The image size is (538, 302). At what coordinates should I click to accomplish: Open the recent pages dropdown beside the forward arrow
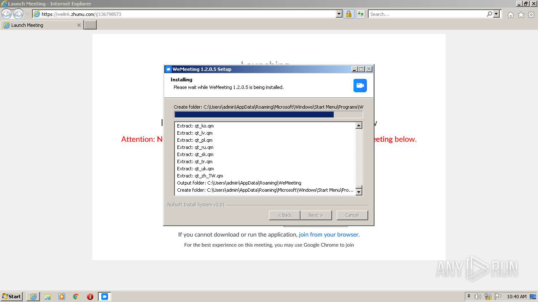pyautogui.click(x=27, y=14)
